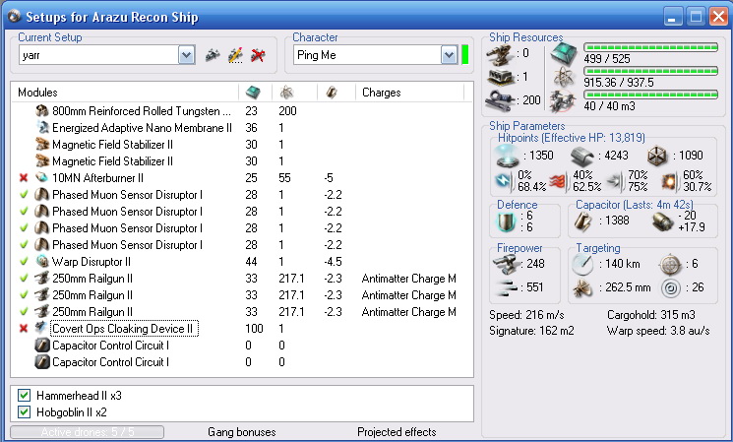This screenshot has height=442, width=733.
Task: Click Antimatter Charge M on the second railgun
Action: tap(408, 295)
